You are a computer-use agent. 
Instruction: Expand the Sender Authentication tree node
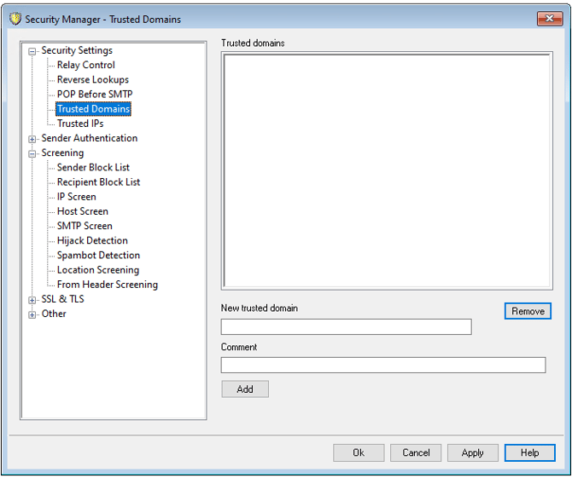point(32,139)
